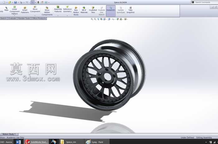The width and height of the screenshot is (218, 144).
Task: Open the Motion Study 1 tab
Action: coord(9,134)
